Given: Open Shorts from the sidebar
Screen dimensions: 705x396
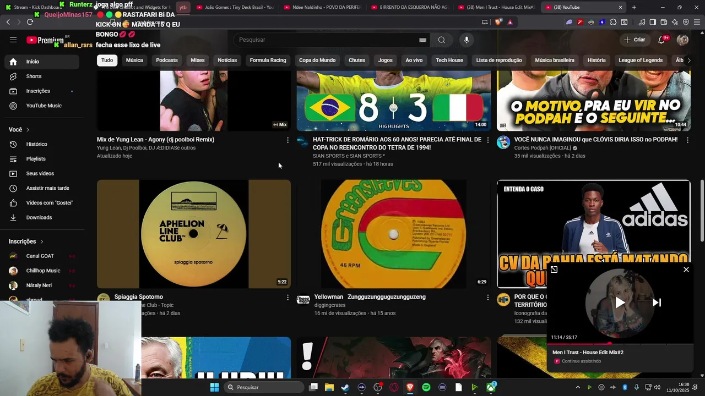Looking at the screenshot, I should click(42, 76).
